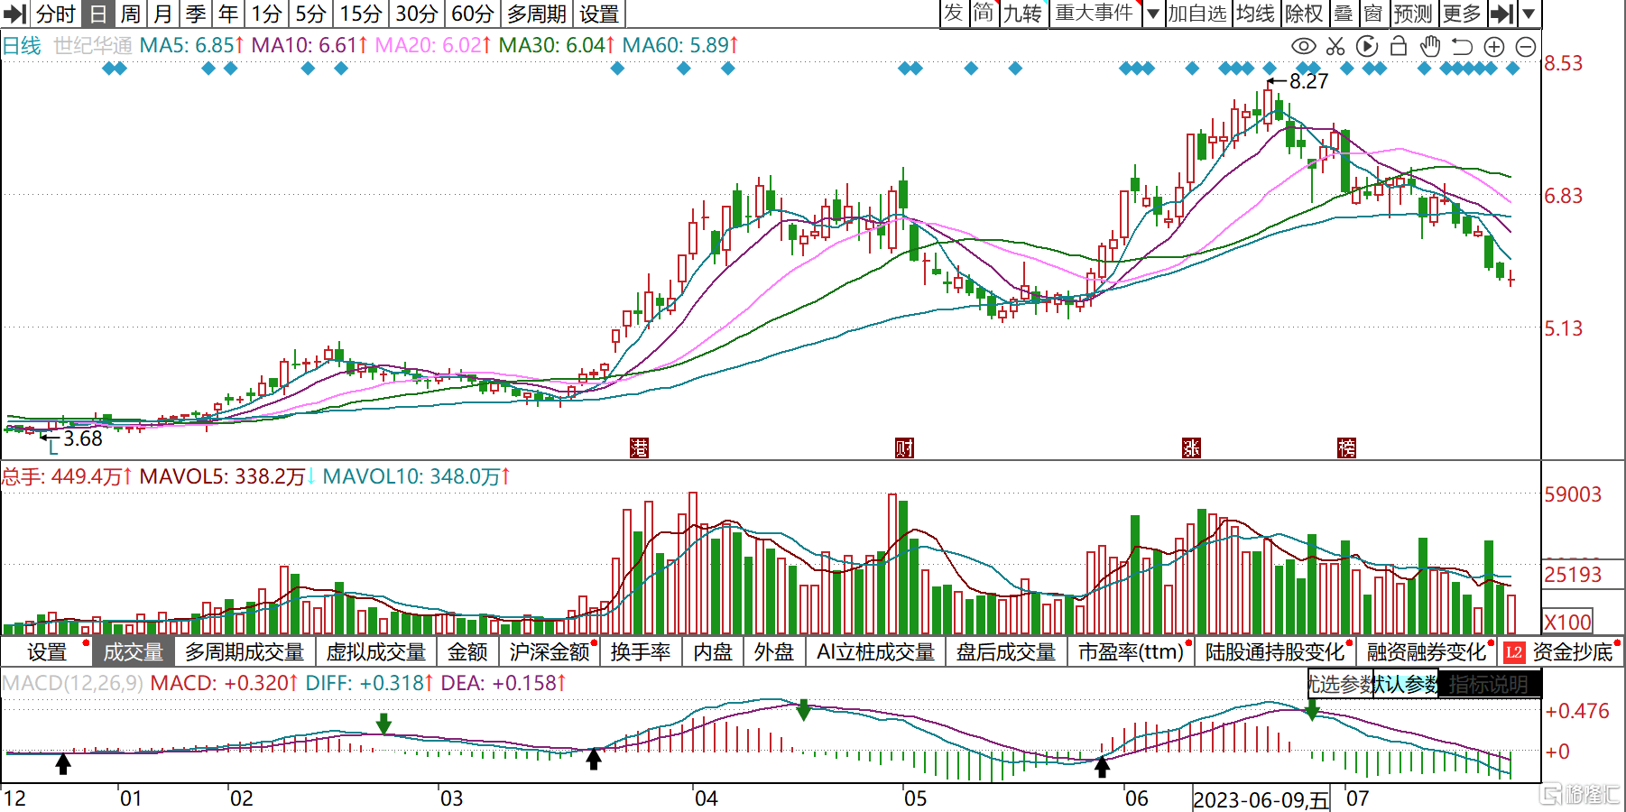1626x812 pixels.
Task: Click the 加自选 button
Action: pos(1196,14)
